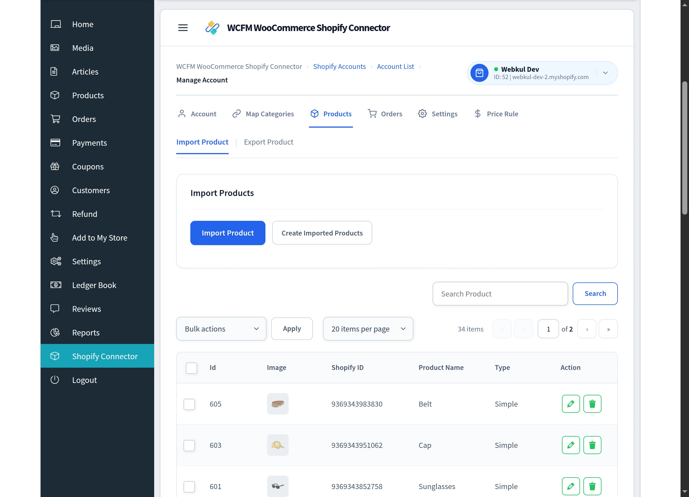Screen dimensions: 689x497
Task: Select the Import Product sub-tab
Action: pos(202,142)
